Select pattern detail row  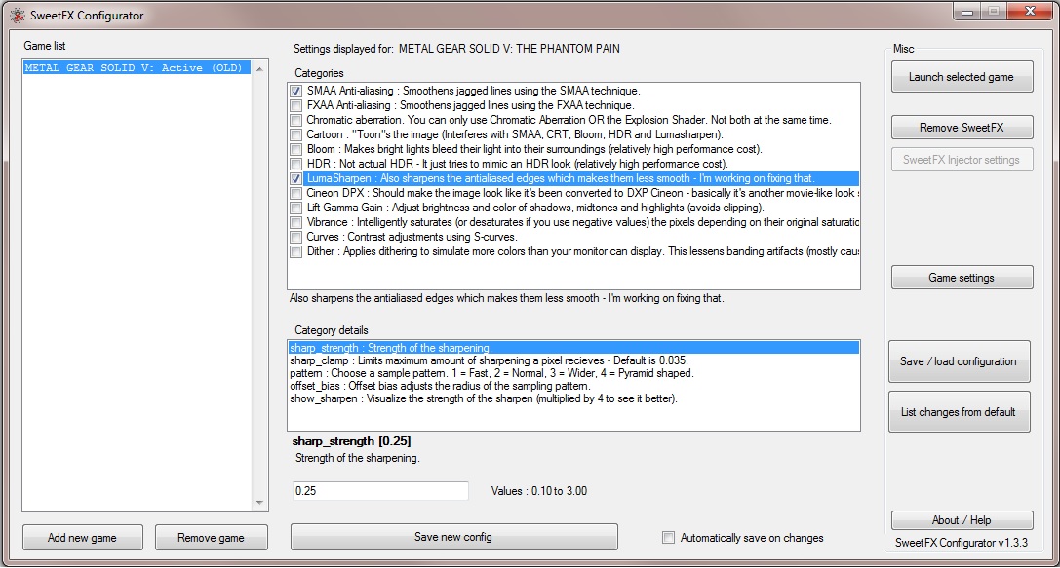(491, 373)
